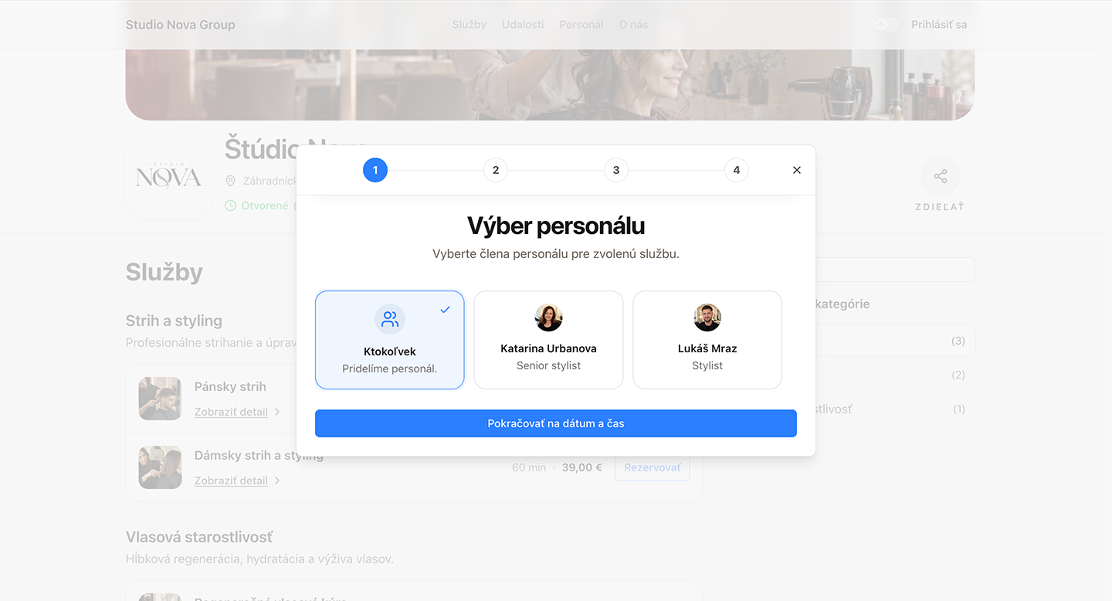
Task: Jump to step 2 in booking wizard
Action: [496, 170]
